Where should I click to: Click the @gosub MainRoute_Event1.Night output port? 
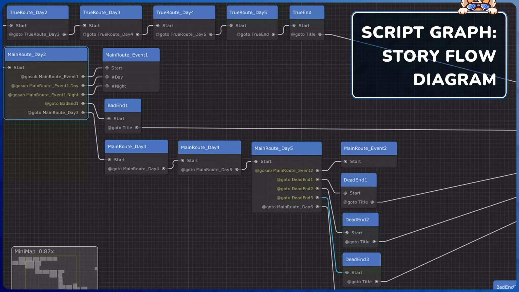[x=83, y=95]
